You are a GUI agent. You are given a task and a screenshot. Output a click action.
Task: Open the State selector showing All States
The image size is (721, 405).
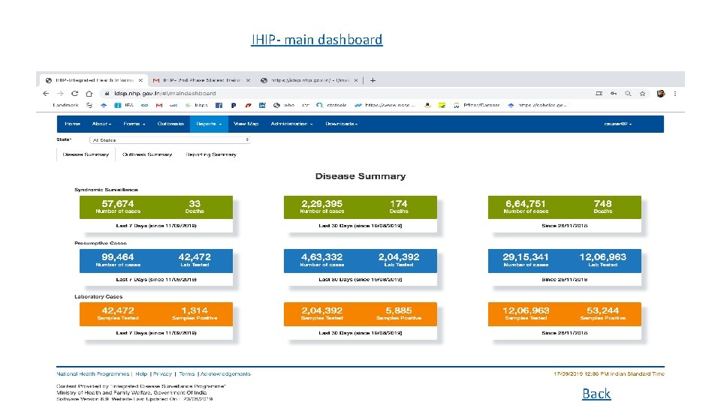(170, 140)
